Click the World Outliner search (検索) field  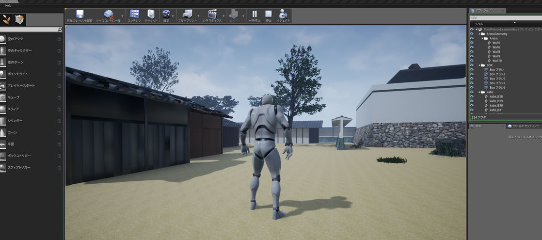point(504,18)
